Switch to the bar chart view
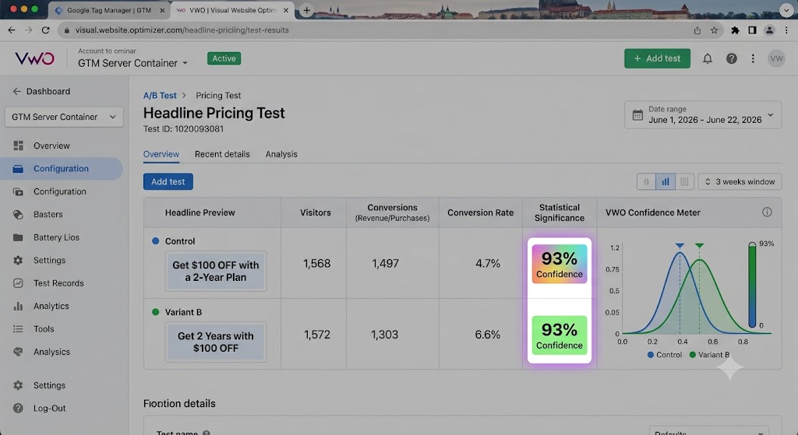This screenshot has height=435, width=798. point(666,181)
